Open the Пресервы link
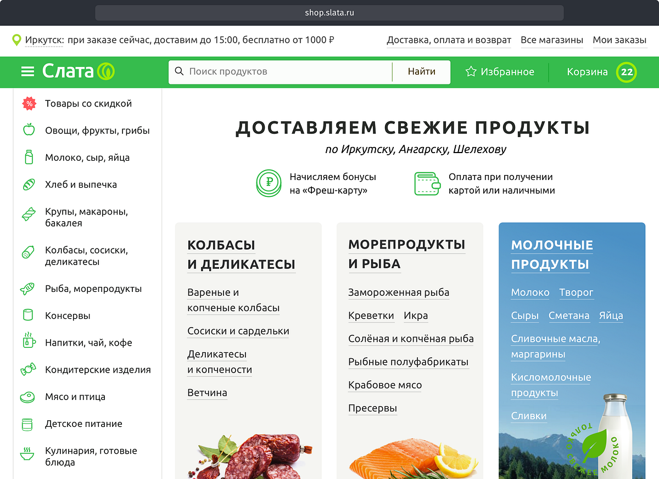Viewport: 659px width, 479px height. [x=372, y=408]
